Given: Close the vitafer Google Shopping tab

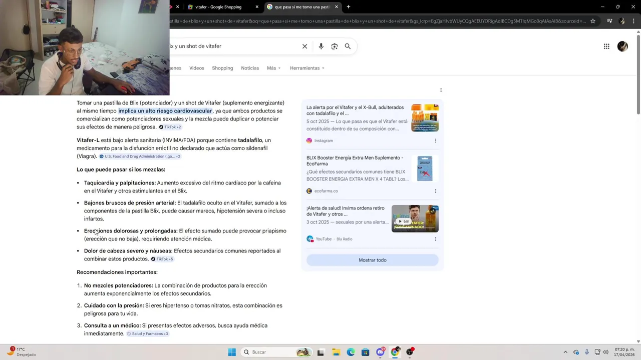Looking at the screenshot, I should [257, 7].
